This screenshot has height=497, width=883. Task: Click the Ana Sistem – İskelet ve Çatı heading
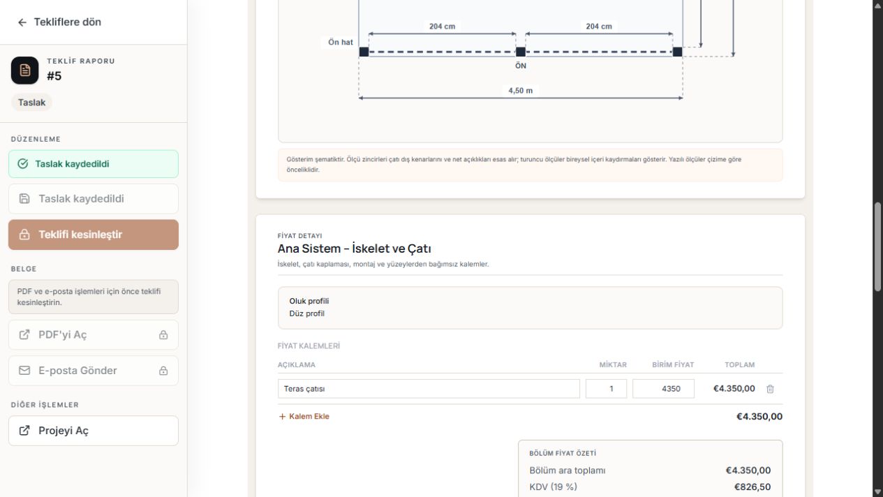click(x=355, y=248)
